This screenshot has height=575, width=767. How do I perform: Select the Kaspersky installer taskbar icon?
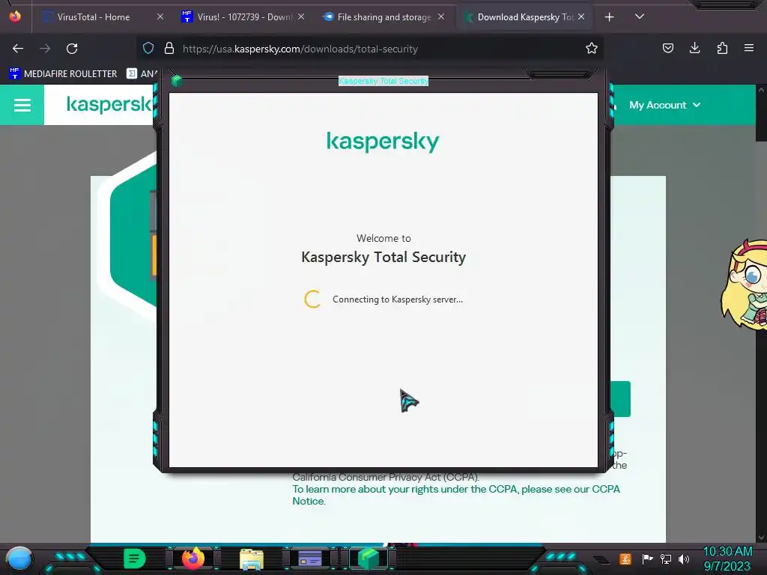369,559
